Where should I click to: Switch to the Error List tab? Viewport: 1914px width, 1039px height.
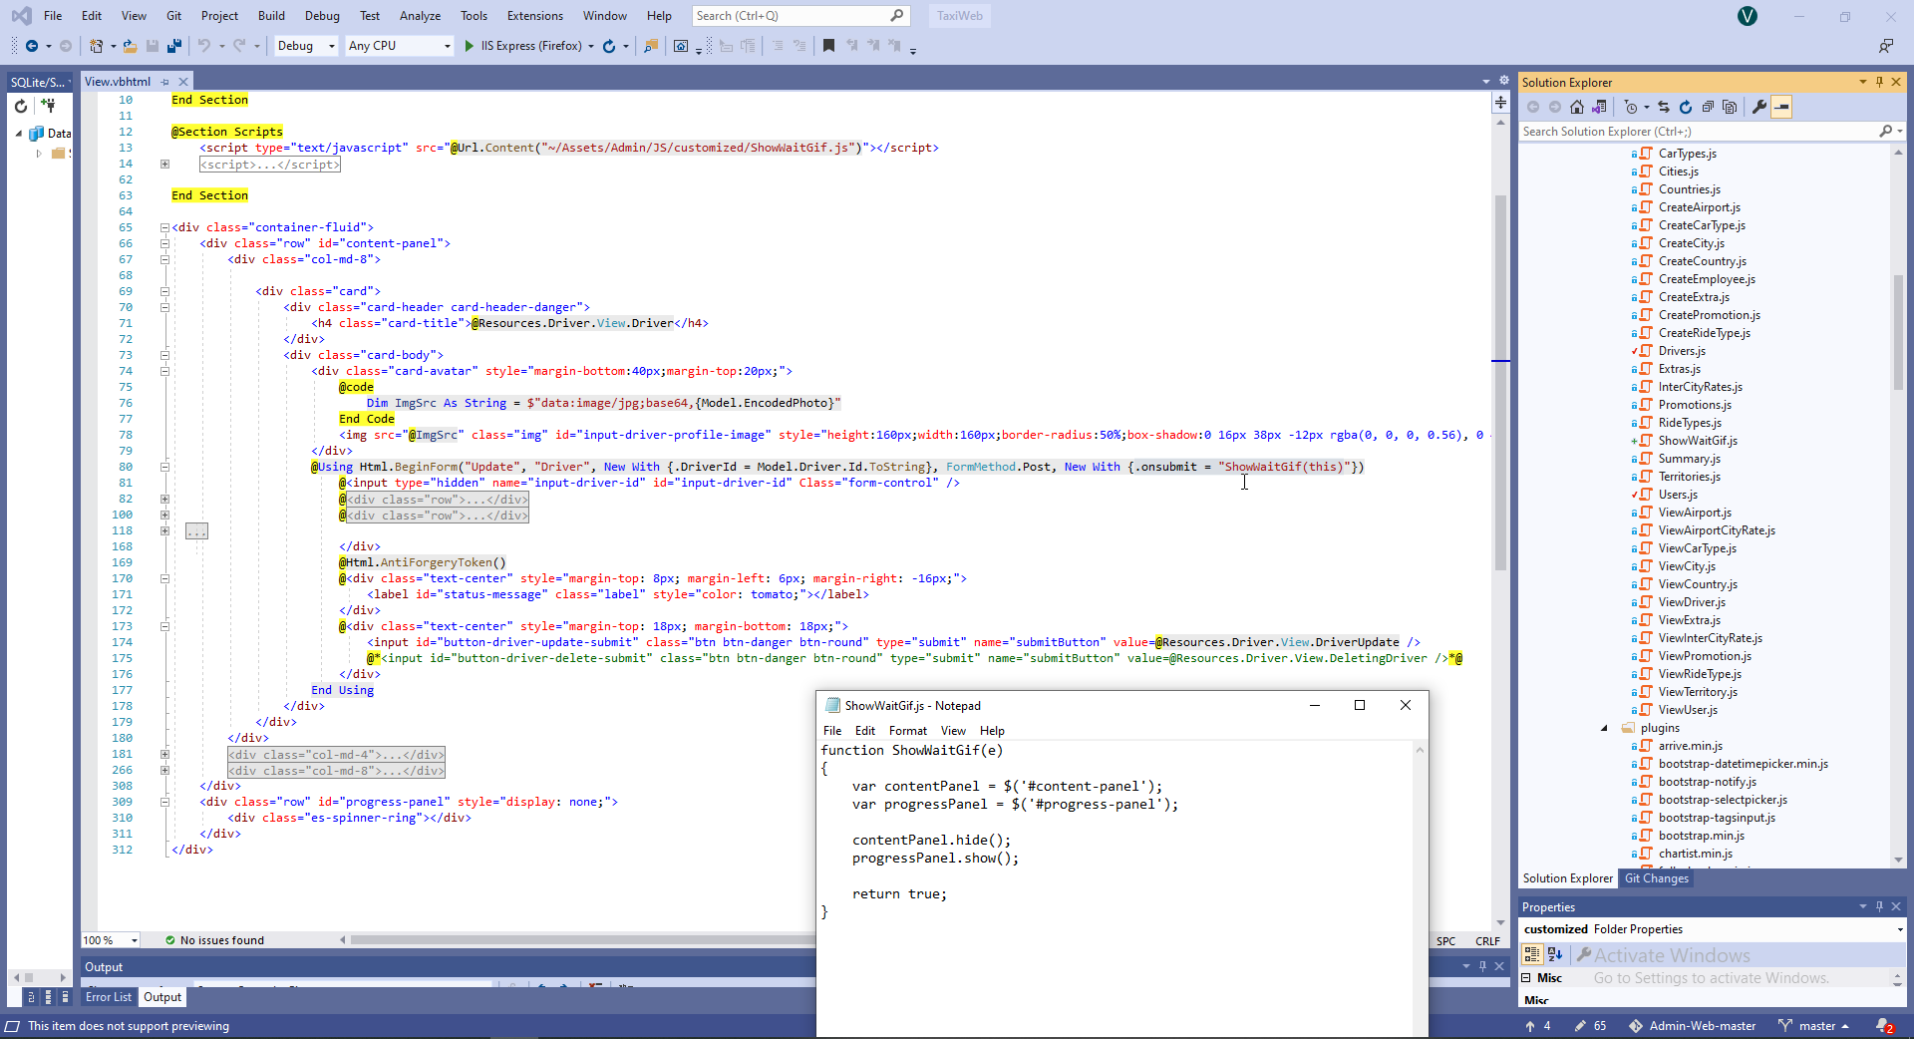[x=109, y=997]
